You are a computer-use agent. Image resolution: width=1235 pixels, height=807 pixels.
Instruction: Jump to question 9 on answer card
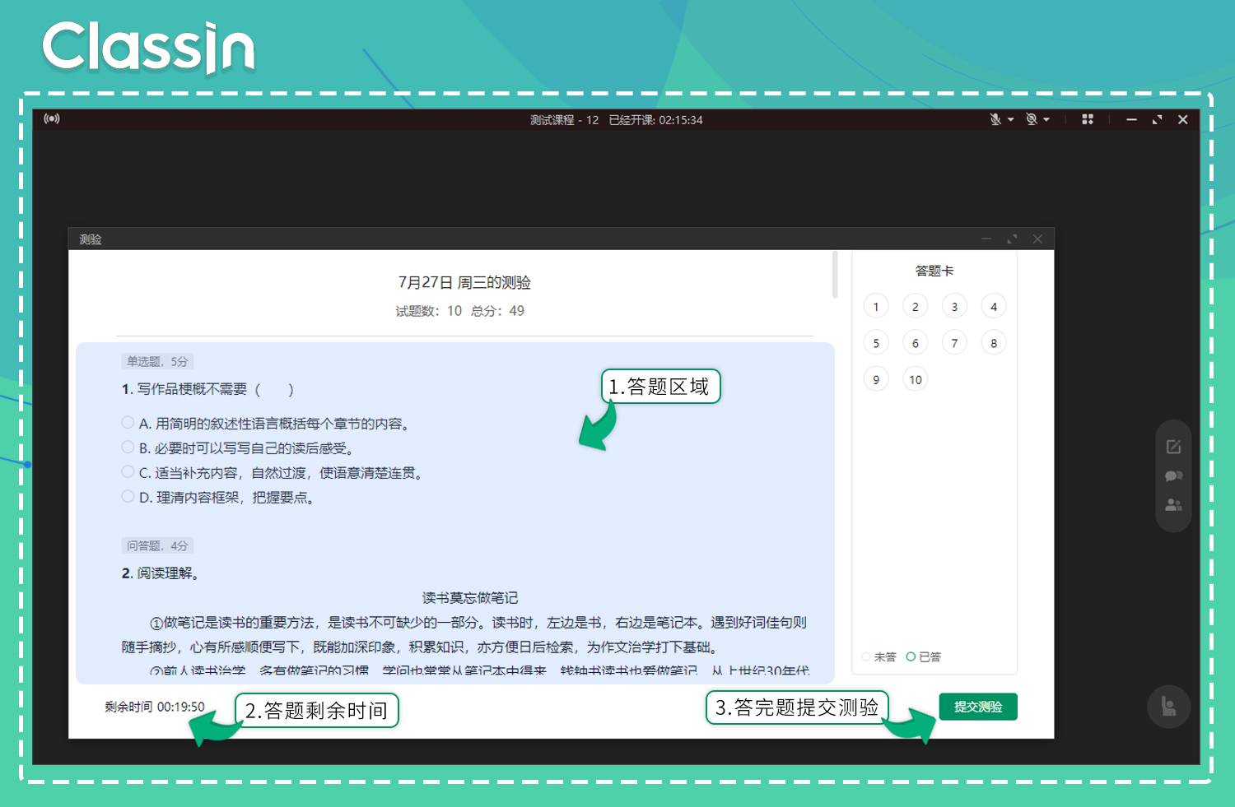[x=876, y=379]
